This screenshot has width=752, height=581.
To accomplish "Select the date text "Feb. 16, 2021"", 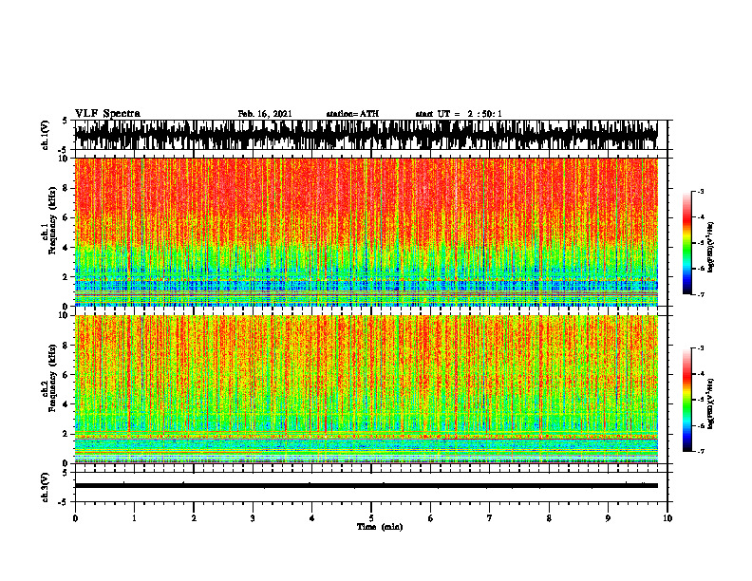I will (265, 114).
